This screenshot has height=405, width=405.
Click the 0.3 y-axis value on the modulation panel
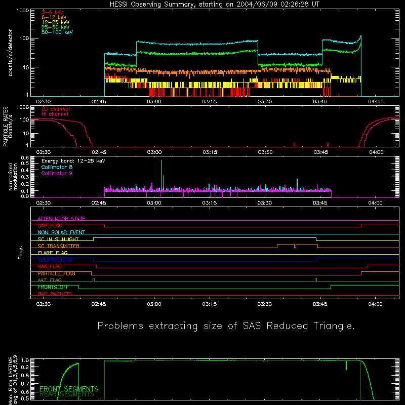point(25,177)
